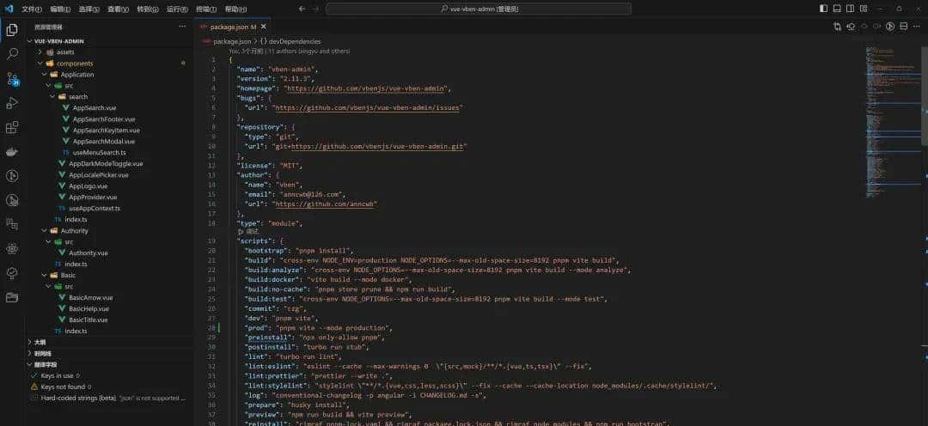The width and height of the screenshot is (928, 426).
Task: Click the circular arrow icon in editor toolbar
Action: pyautogui.click(x=889, y=27)
